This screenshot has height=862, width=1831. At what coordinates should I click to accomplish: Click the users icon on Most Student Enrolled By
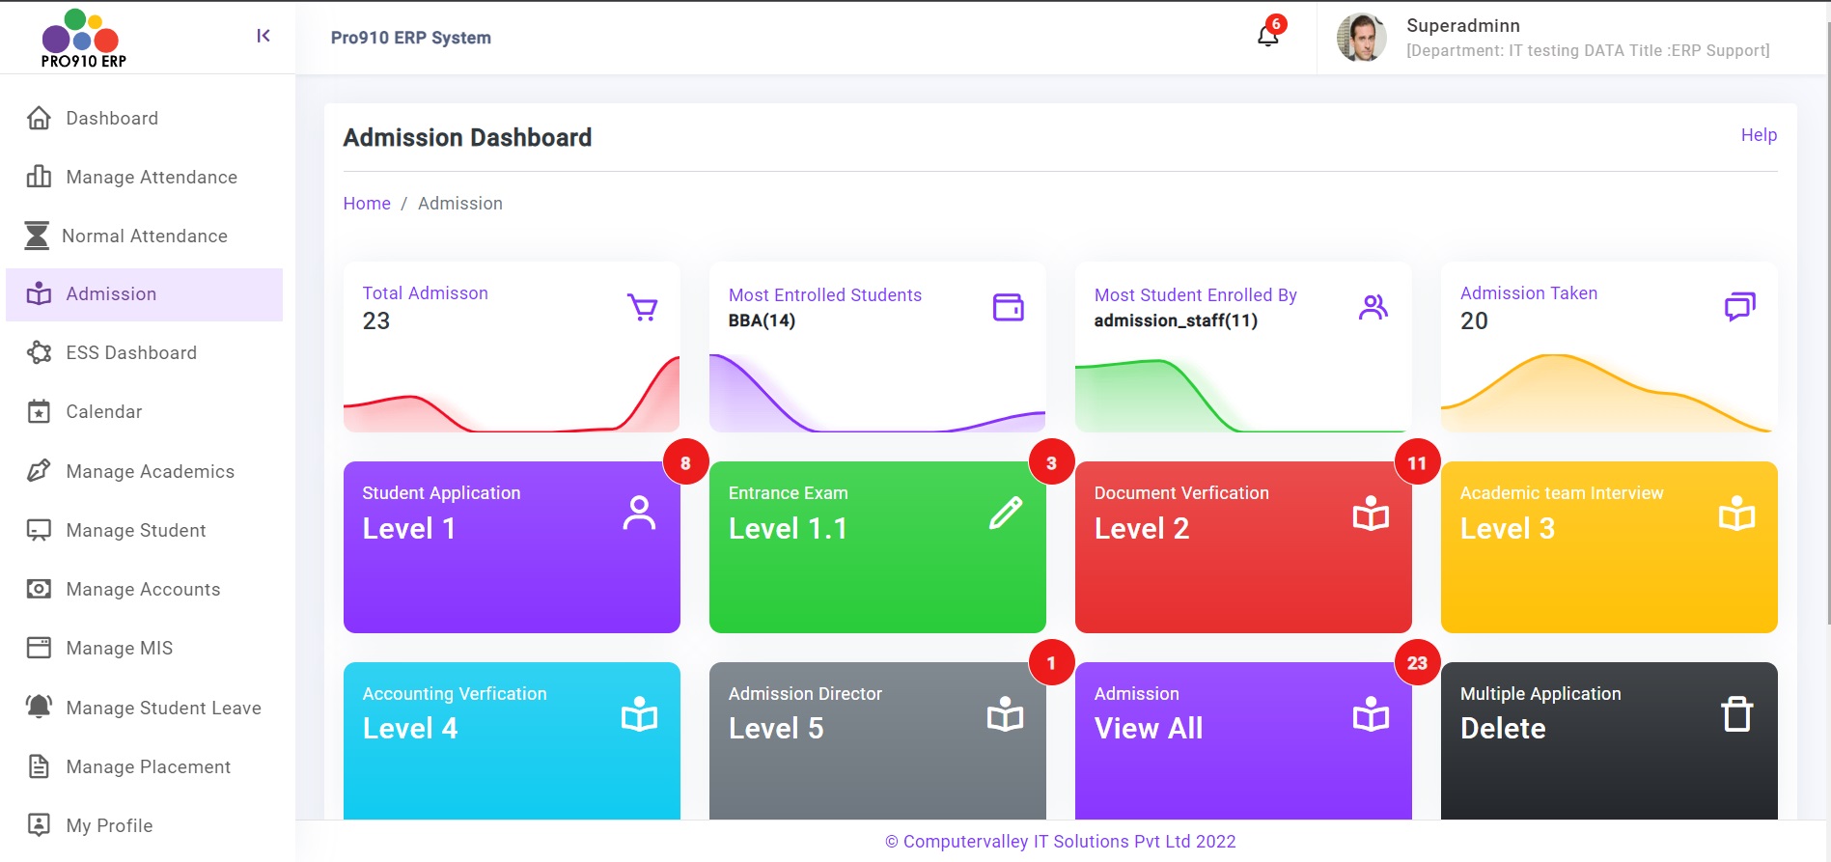click(1373, 307)
